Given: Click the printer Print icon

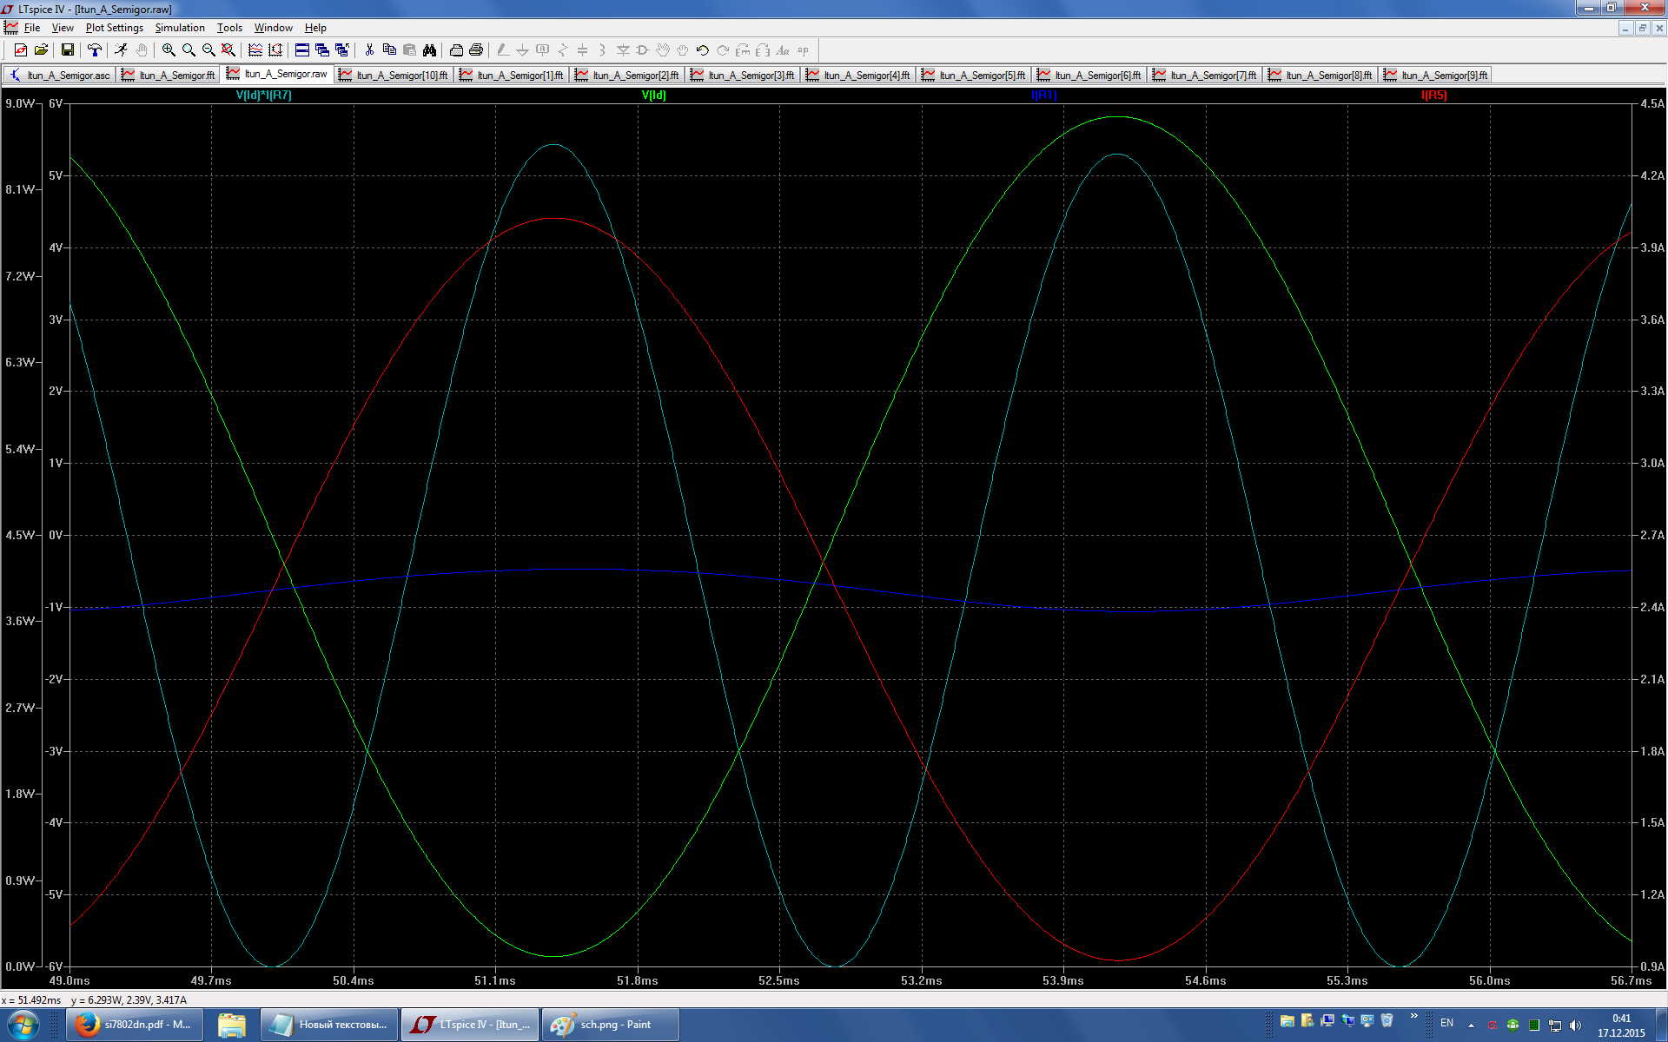Looking at the screenshot, I should (x=476, y=50).
